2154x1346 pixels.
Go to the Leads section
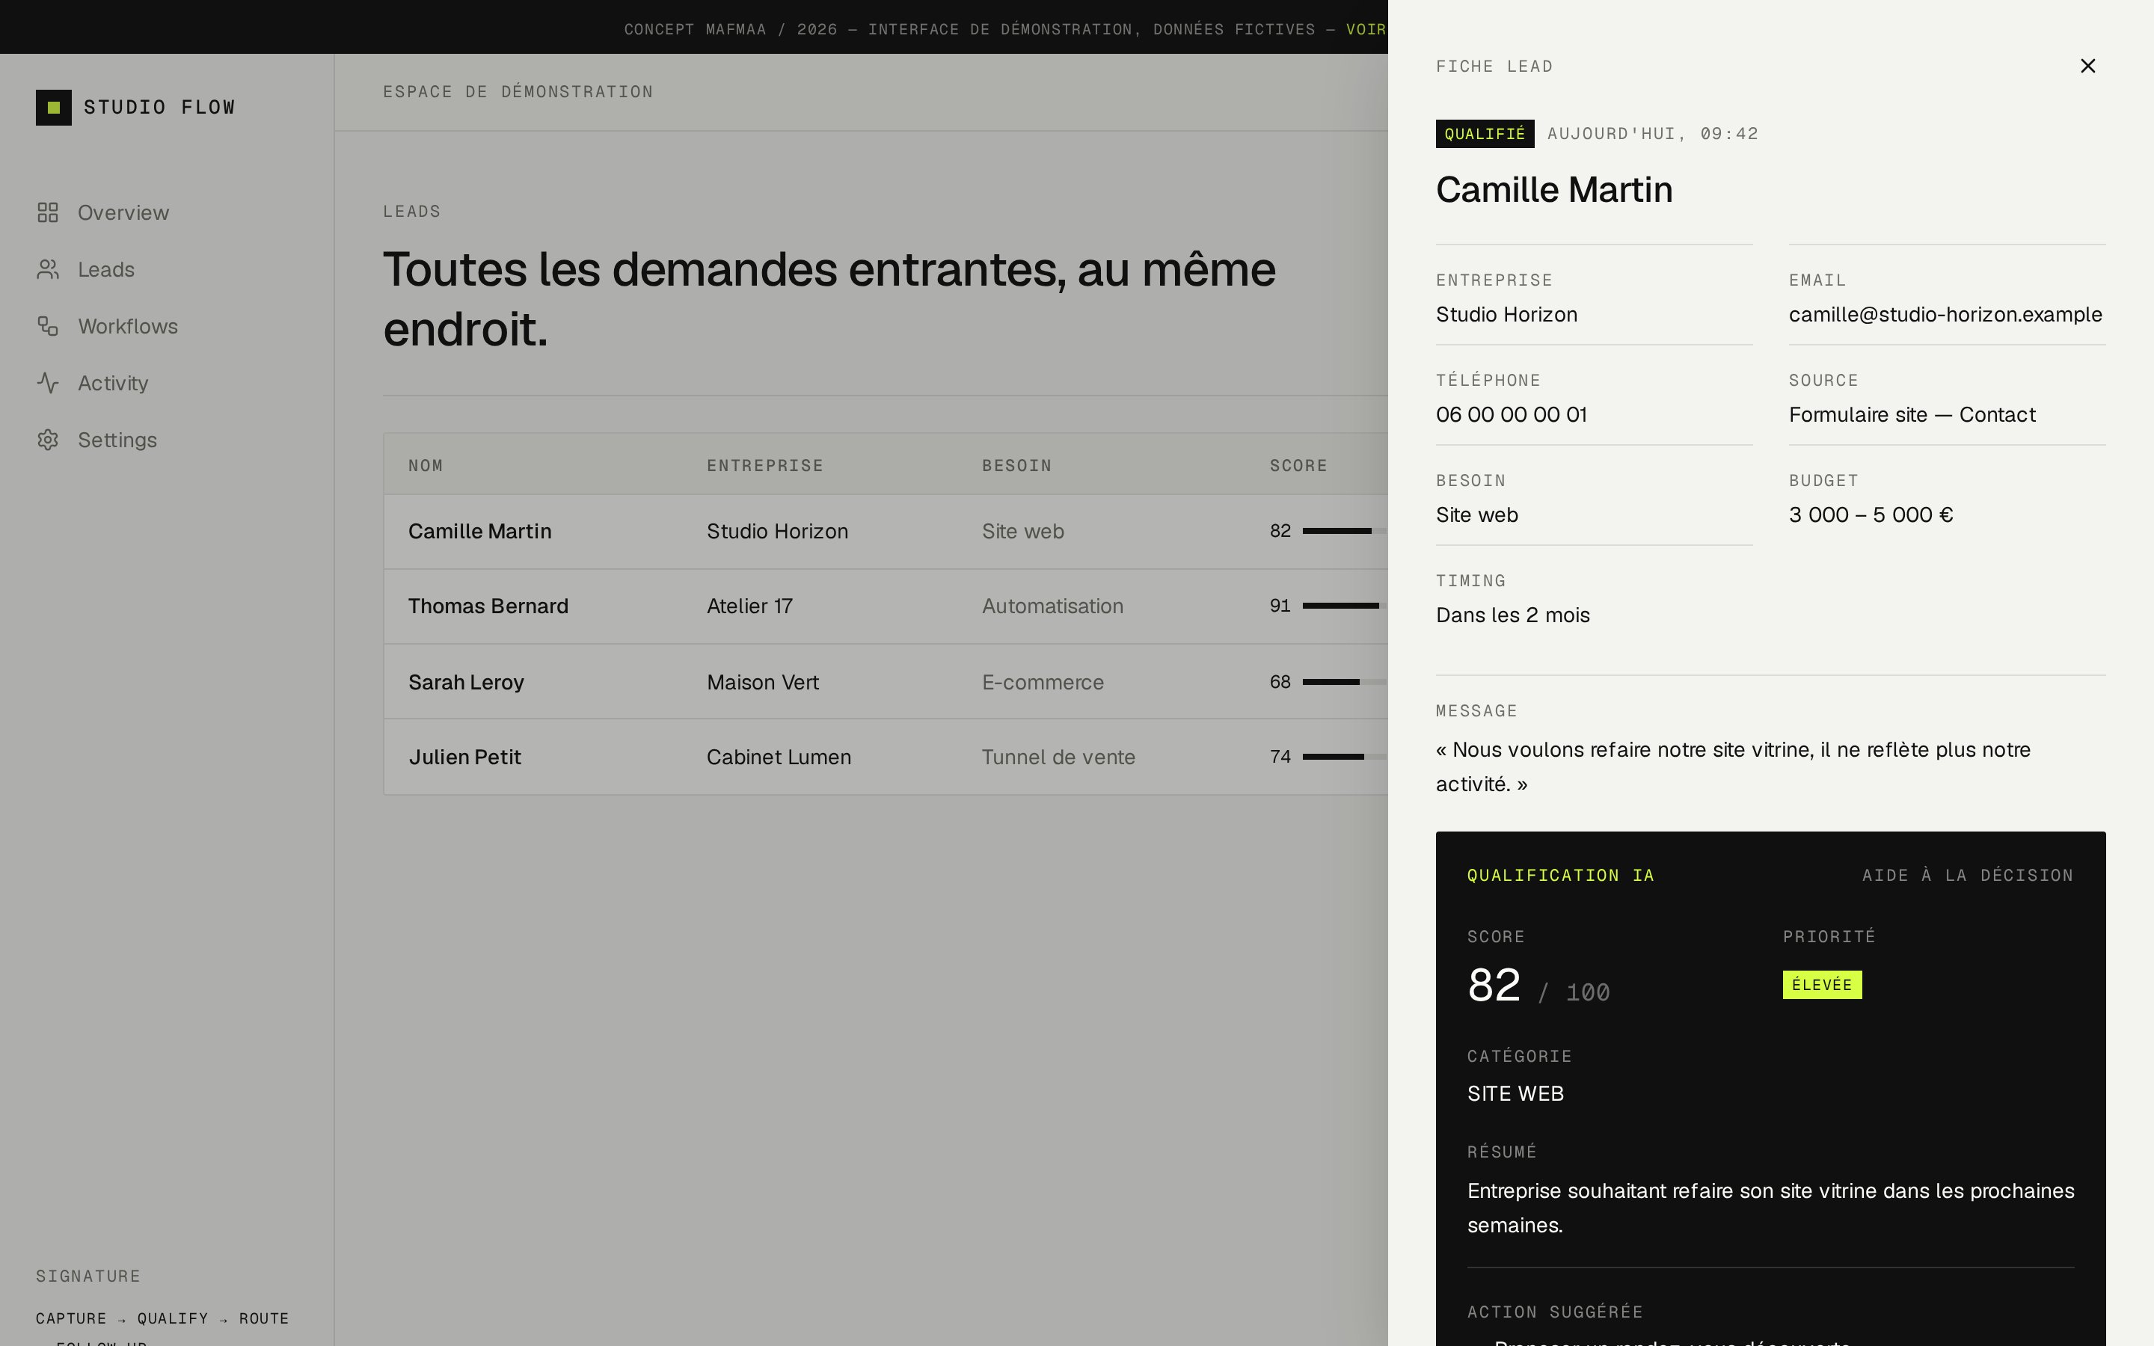pos(106,270)
